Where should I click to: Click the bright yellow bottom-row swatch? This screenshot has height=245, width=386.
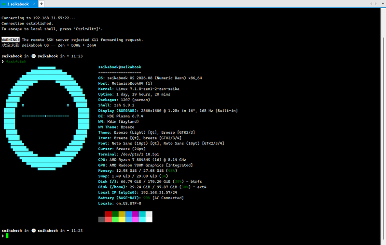click(x=122, y=219)
